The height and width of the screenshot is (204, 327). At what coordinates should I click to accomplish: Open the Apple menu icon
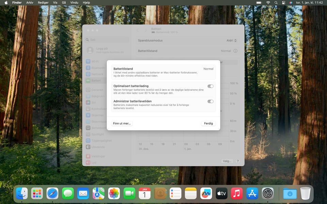point(6,2)
